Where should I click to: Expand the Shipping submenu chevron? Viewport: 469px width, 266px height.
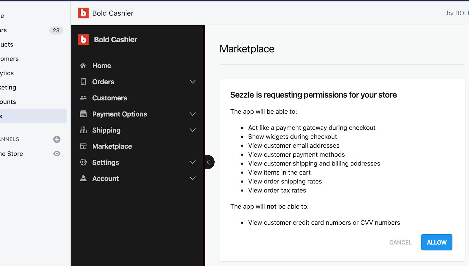pos(193,130)
